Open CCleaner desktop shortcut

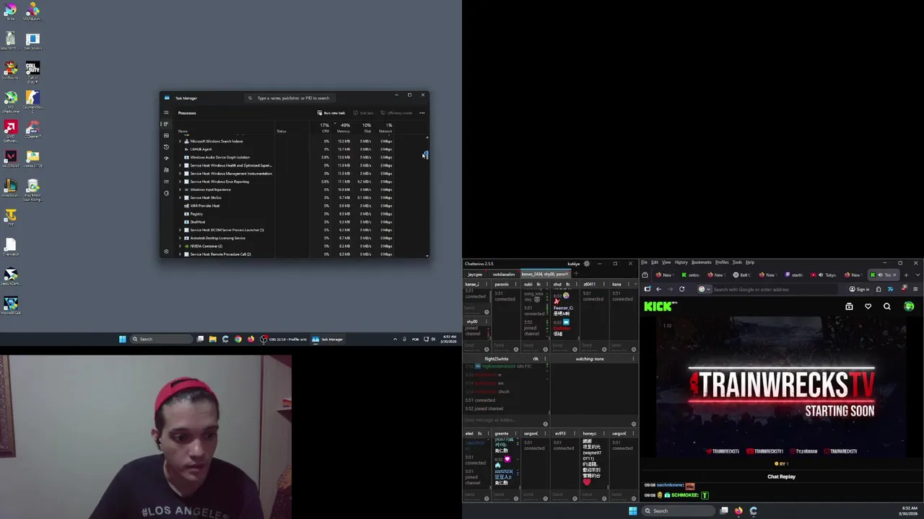tap(32, 130)
